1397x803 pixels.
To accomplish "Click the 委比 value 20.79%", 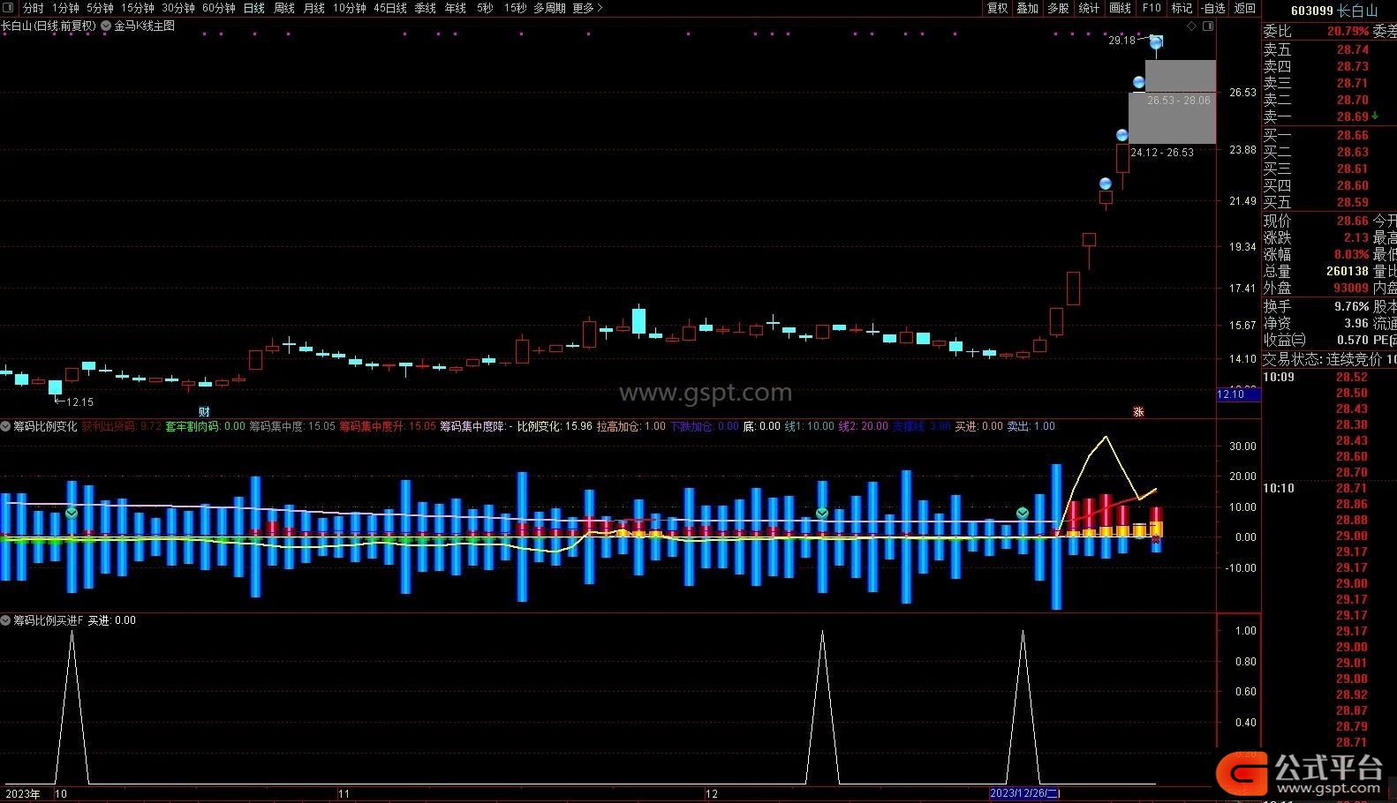I will [1348, 31].
